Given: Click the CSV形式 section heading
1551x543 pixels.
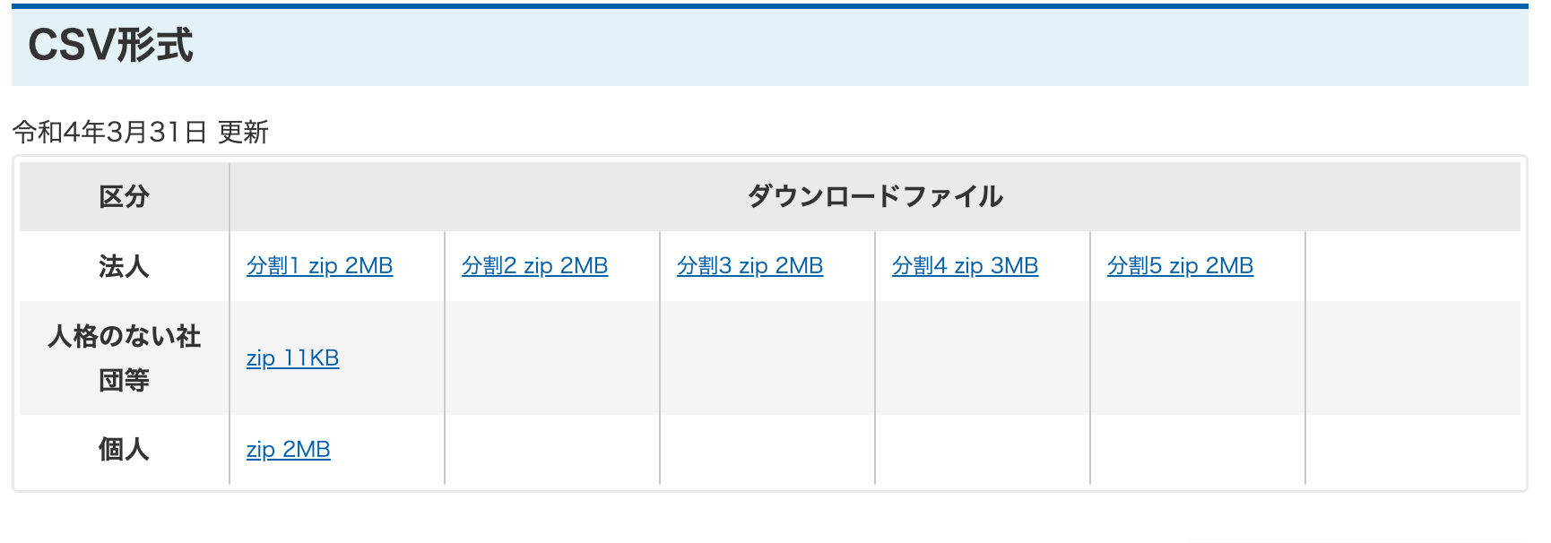Looking at the screenshot, I should pos(110,46).
